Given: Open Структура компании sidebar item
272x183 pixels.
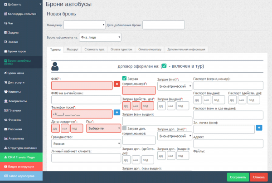Looking at the screenshot, I should pyautogui.click(x=21, y=148).
